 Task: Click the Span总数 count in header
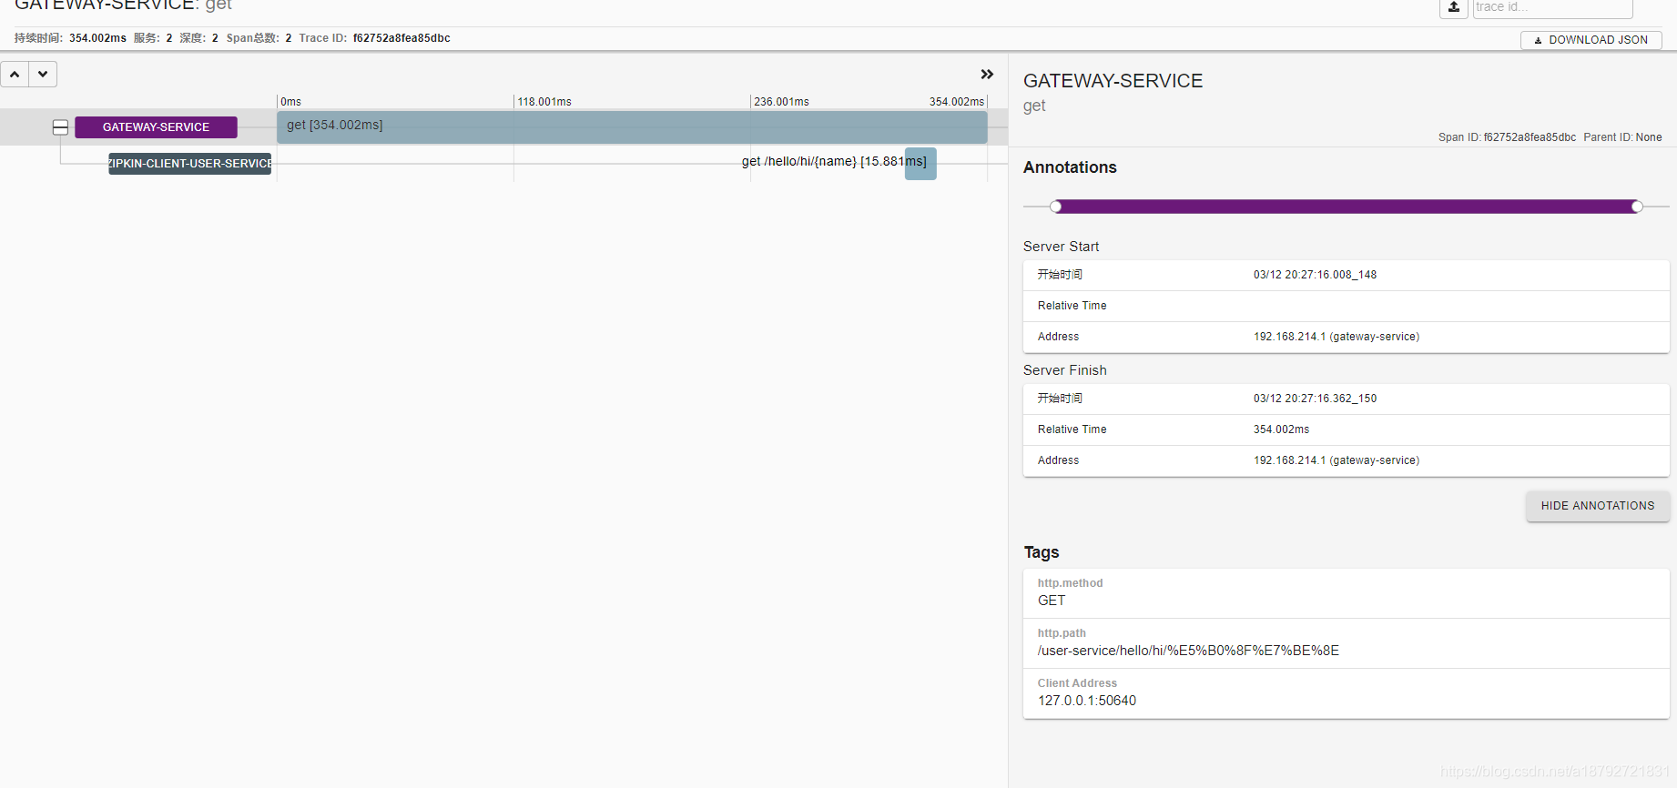coord(259,38)
